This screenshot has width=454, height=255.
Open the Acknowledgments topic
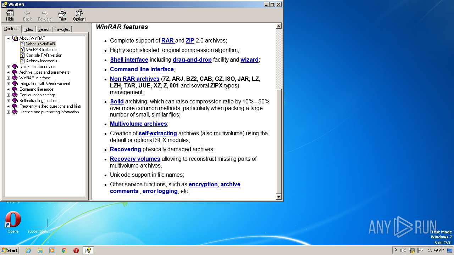pyautogui.click(x=41, y=61)
